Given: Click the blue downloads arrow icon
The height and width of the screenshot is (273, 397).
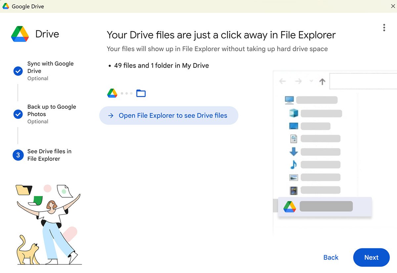Looking at the screenshot, I should (x=293, y=152).
